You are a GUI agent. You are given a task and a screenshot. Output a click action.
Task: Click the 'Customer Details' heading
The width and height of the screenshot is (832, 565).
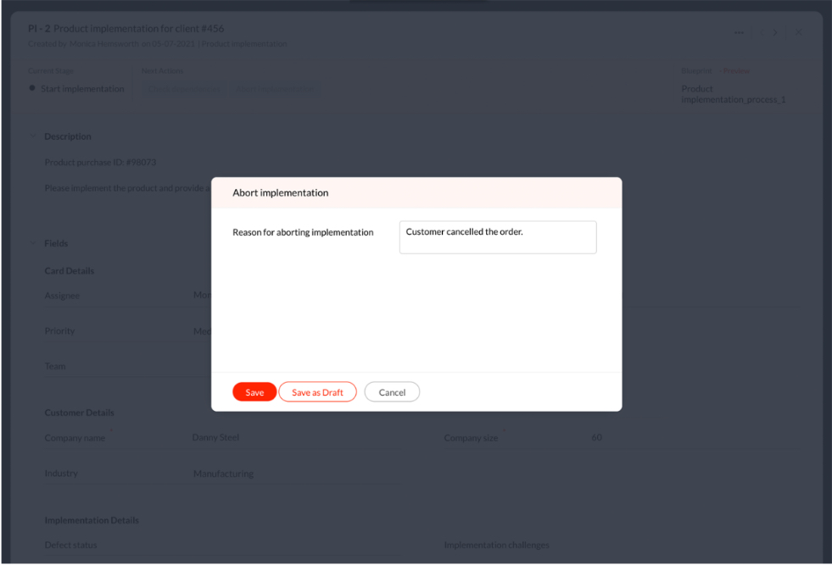[80, 413]
